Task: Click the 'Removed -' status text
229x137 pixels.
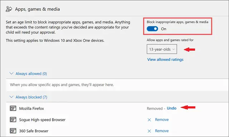Action: click(156, 108)
